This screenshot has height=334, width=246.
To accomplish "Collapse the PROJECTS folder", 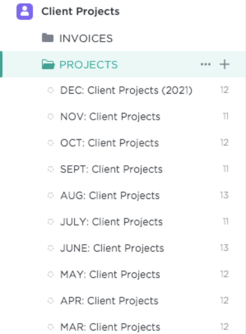I will coord(89,65).
